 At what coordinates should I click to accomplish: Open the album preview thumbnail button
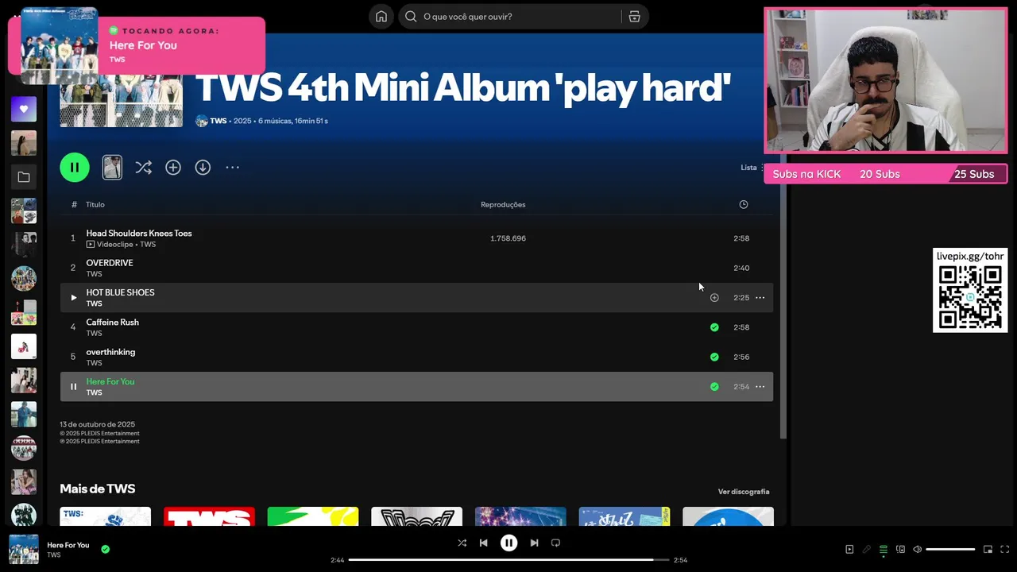112,168
